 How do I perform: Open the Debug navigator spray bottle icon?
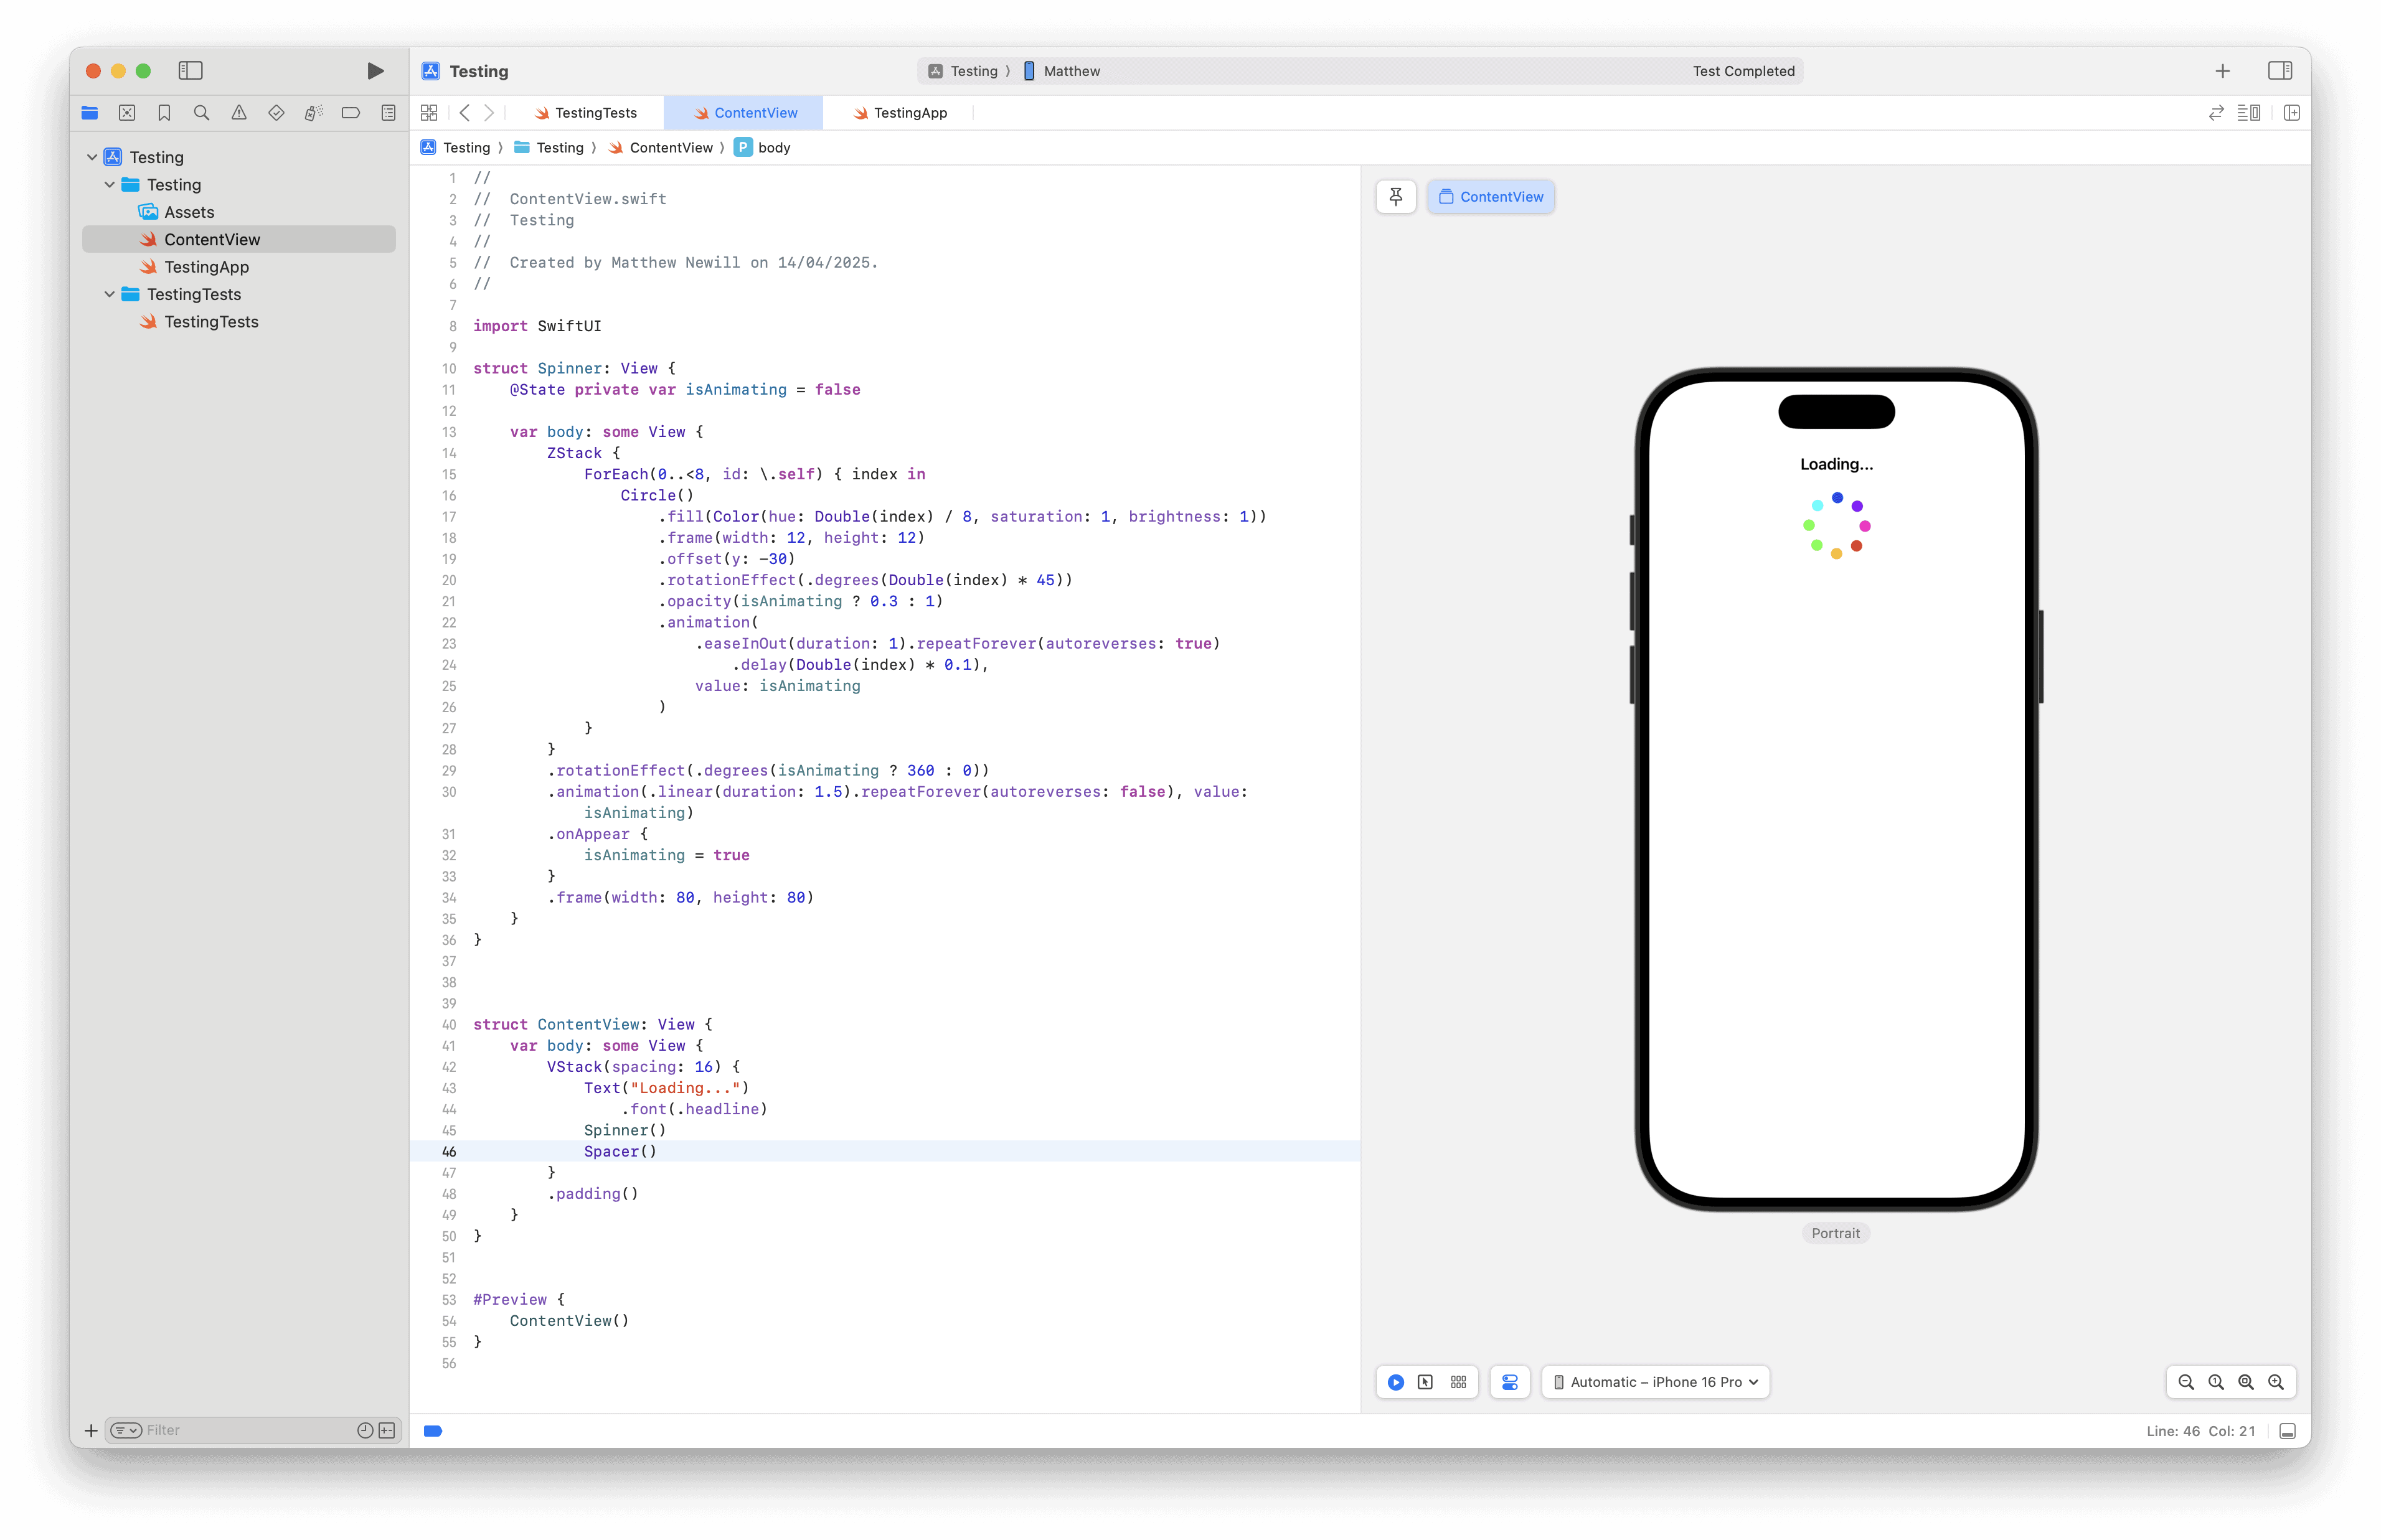tap(313, 113)
